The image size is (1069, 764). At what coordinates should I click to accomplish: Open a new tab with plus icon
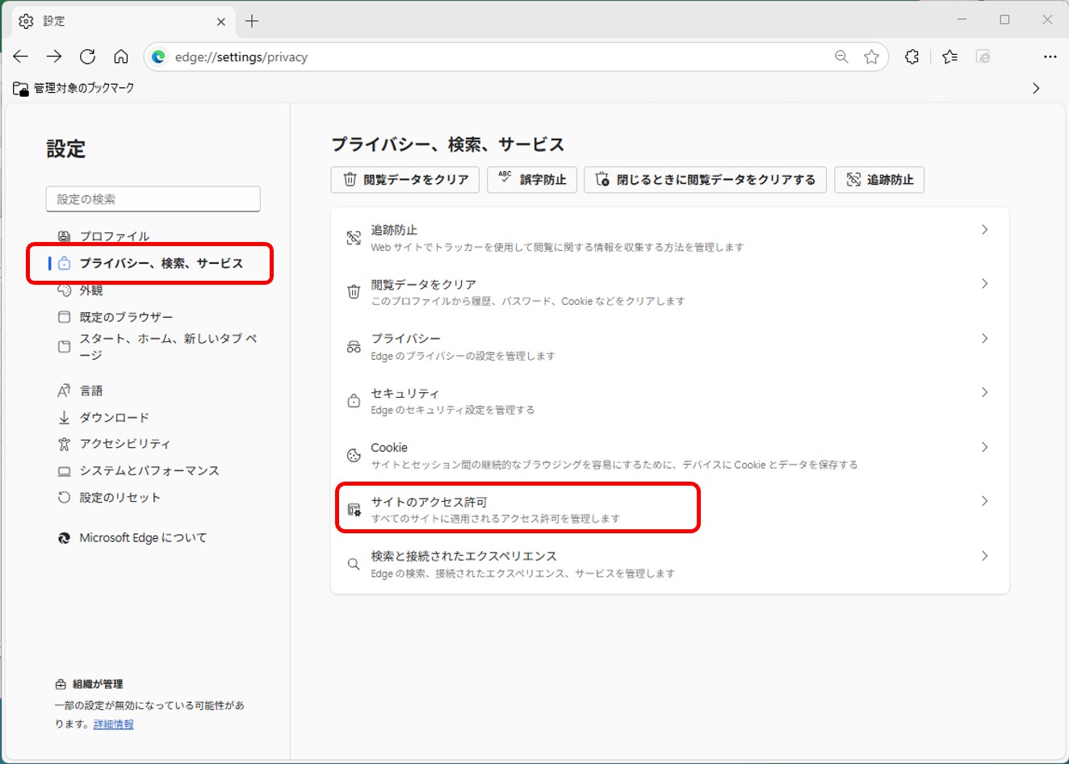252,21
